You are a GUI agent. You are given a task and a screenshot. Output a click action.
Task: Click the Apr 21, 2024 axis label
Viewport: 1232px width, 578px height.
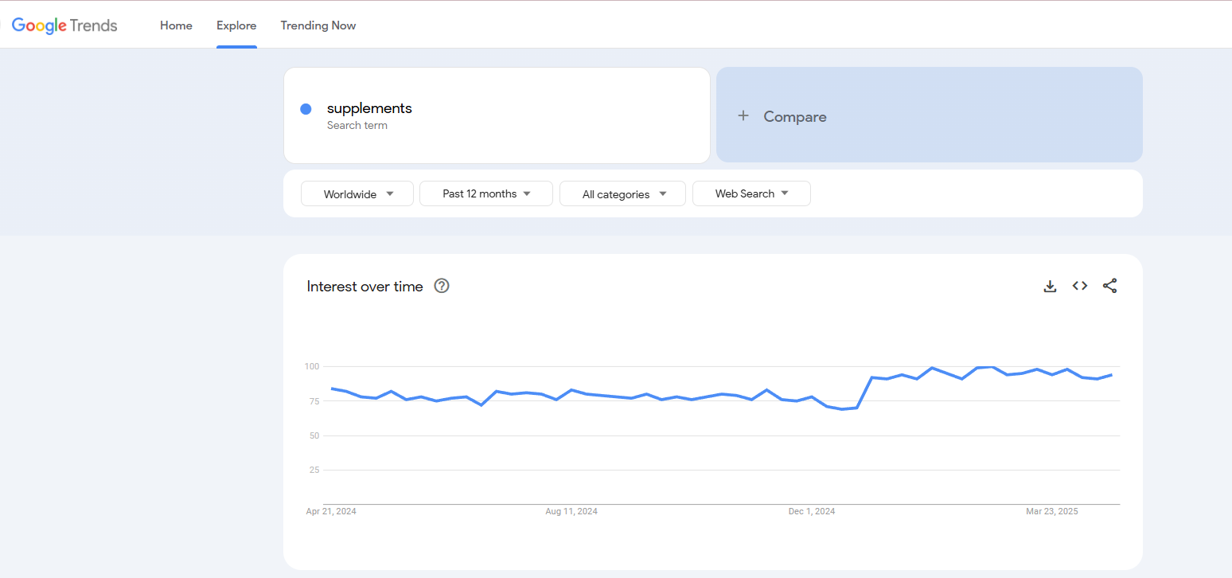pos(331,511)
